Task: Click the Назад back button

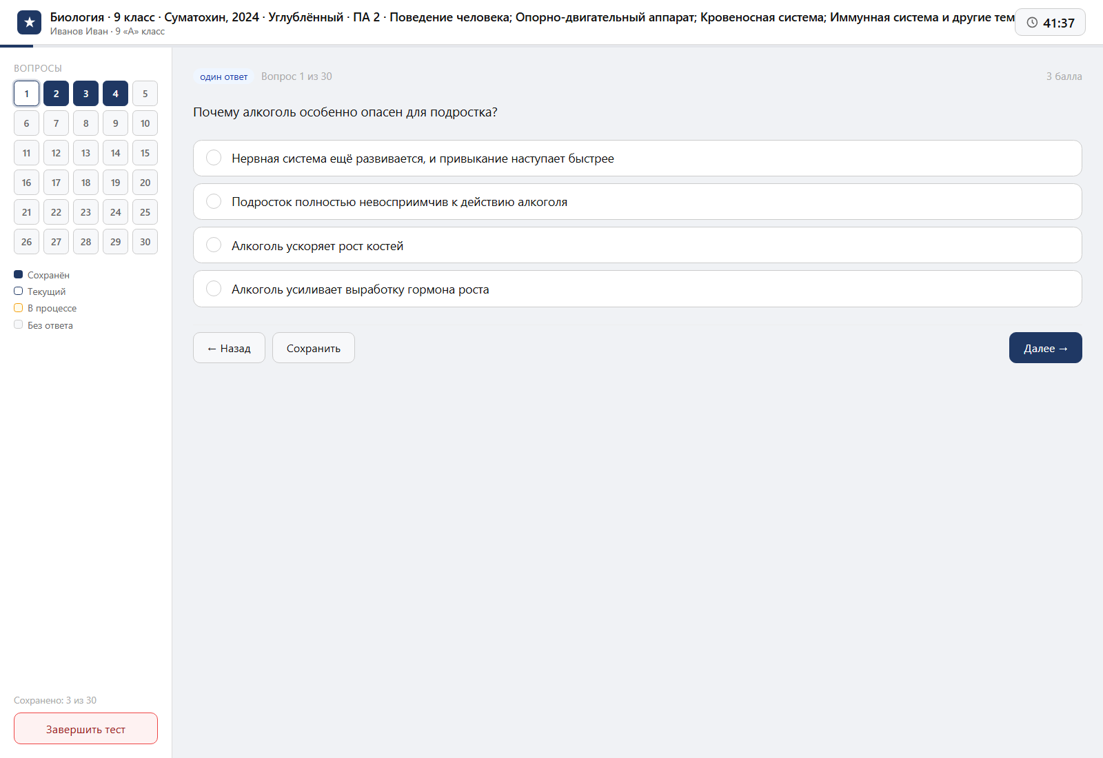Action: point(229,348)
